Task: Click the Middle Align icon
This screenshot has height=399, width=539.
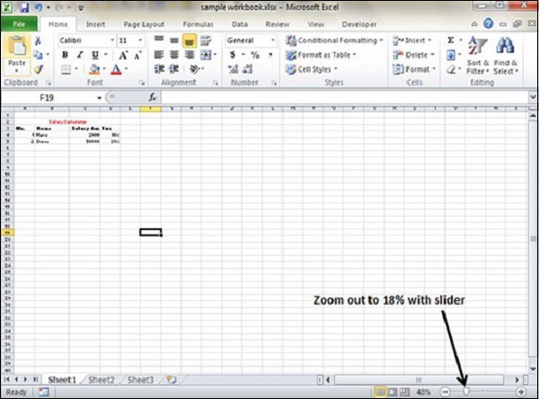Action: coord(174,40)
